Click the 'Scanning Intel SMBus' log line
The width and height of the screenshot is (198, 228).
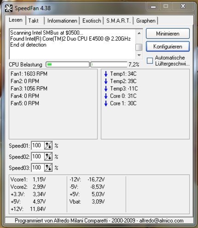point(47,33)
